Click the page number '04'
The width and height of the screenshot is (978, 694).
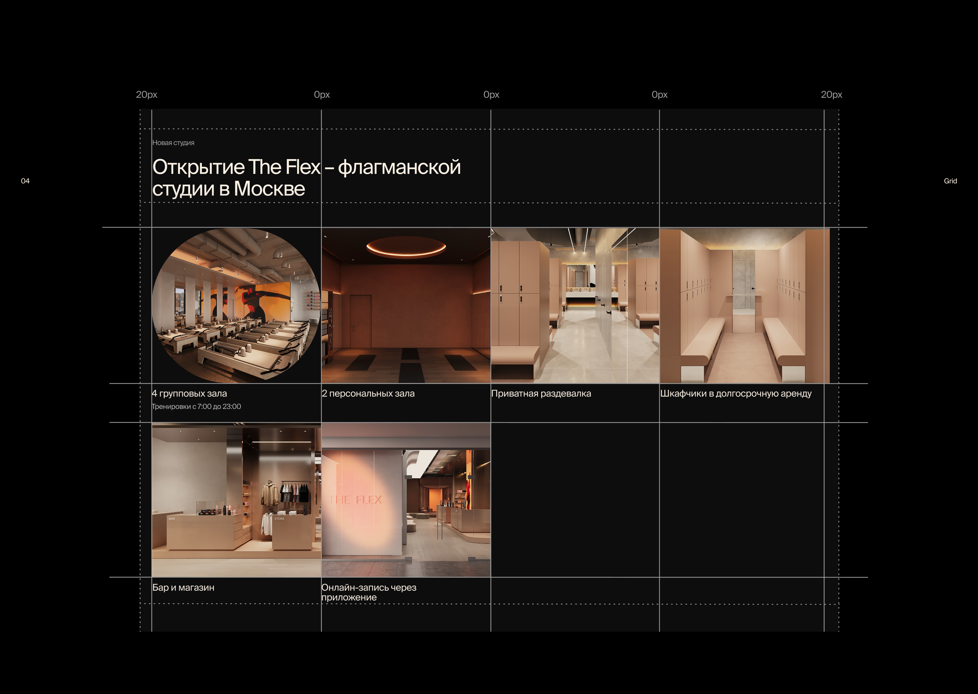[x=25, y=181]
